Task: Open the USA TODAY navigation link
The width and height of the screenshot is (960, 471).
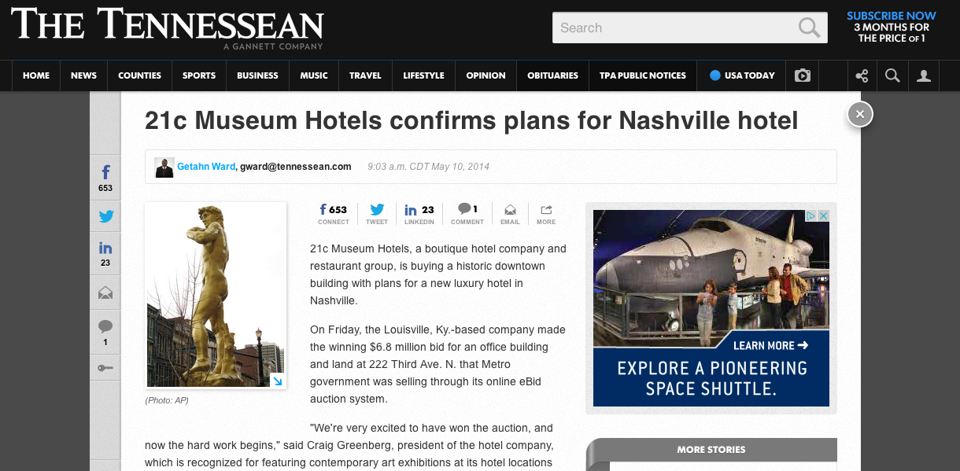Action: 742,75
